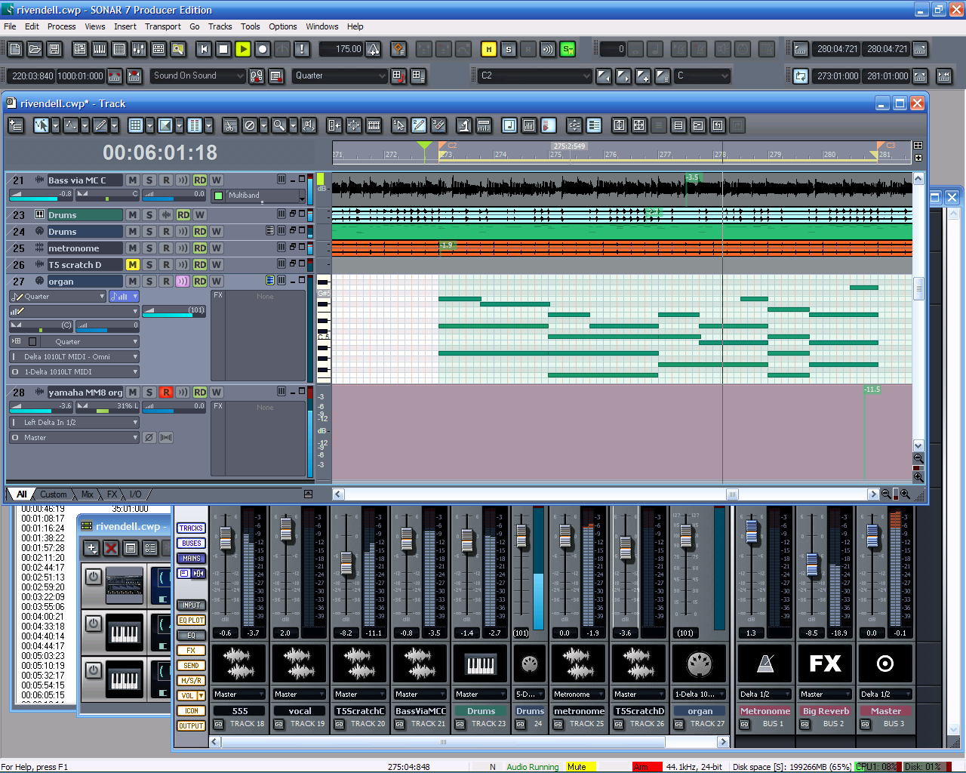Disarm recording on yamaha MM8 org track
Viewport: 966px width, 773px height.
tap(166, 393)
